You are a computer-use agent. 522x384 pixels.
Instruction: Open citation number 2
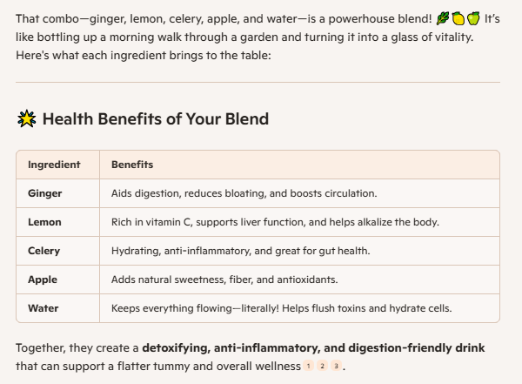click(x=322, y=367)
